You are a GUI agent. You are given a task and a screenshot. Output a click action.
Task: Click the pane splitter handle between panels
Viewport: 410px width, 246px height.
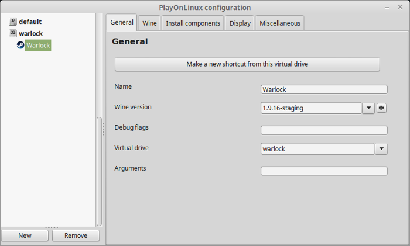(104, 129)
